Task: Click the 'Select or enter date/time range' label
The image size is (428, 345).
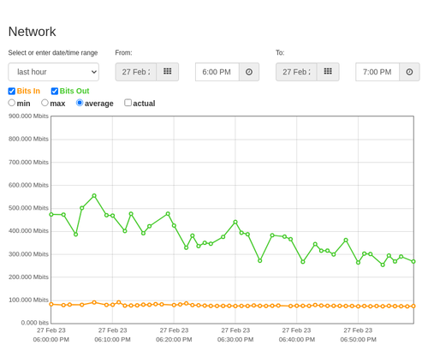Action: click(x=53, y=53)
